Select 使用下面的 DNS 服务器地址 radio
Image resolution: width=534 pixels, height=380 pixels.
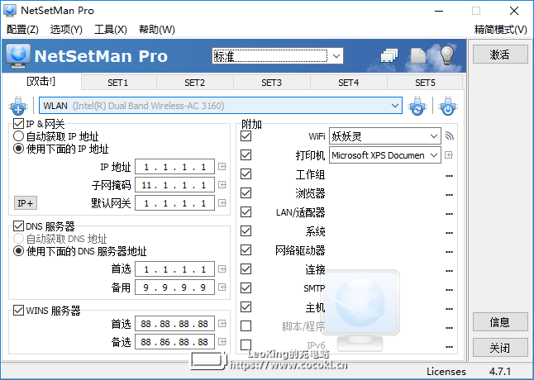click(x=18, y=251)
